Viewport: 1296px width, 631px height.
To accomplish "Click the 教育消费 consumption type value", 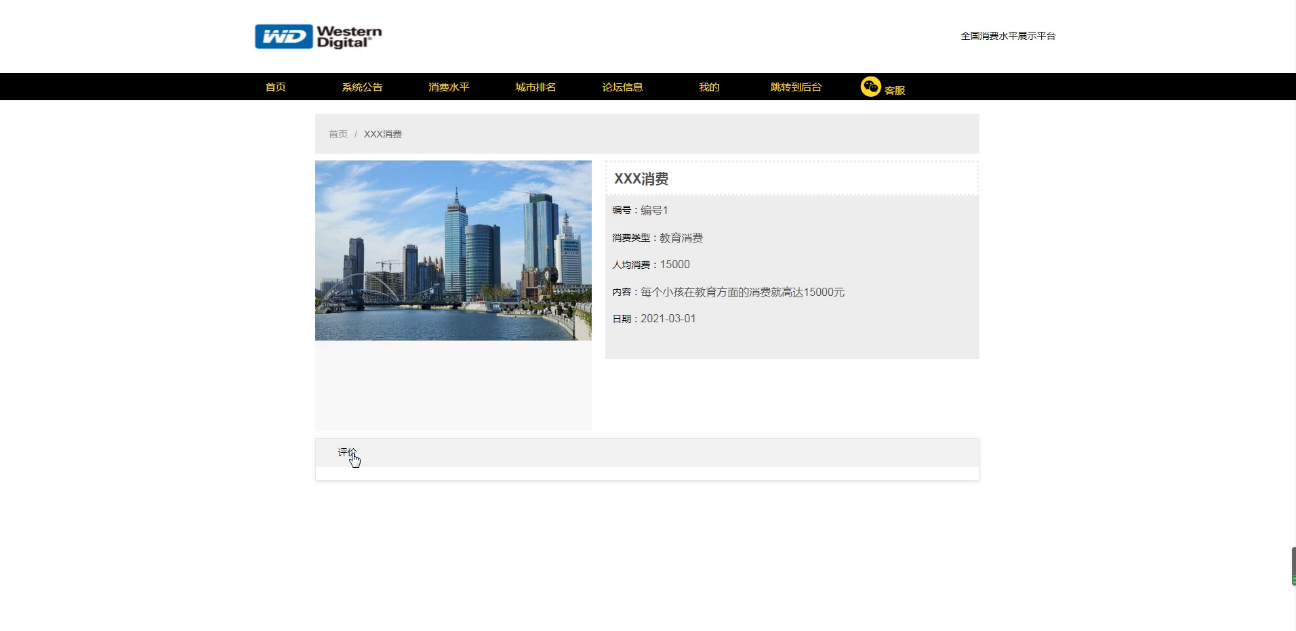I will point(681,238).
